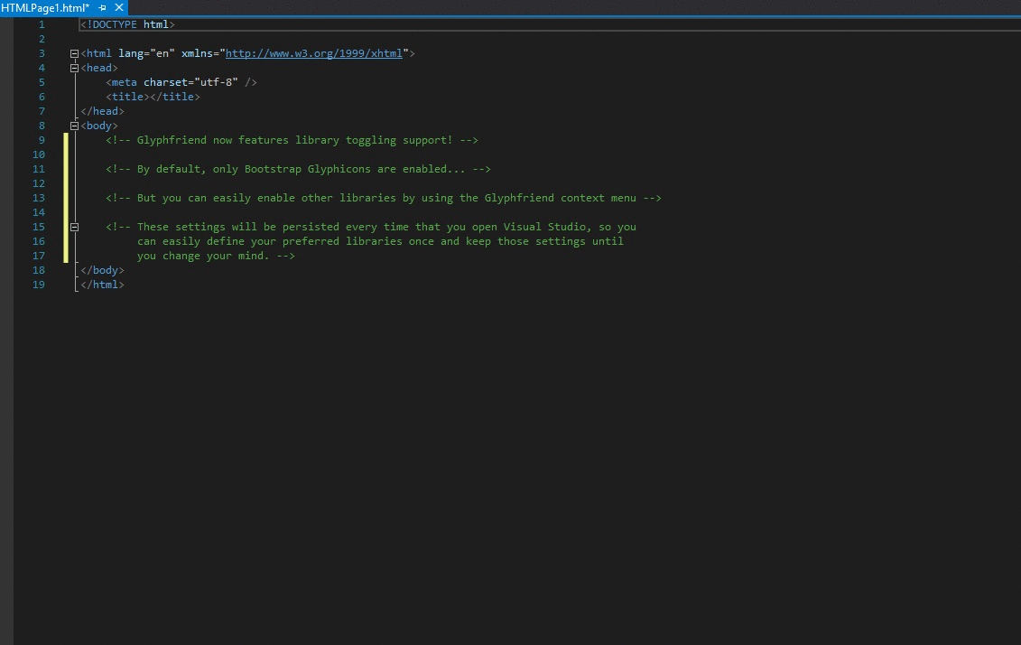1021x645 pixels.
Task: Click the 'These settings will be persisted' line
Action: pos(371,227)
